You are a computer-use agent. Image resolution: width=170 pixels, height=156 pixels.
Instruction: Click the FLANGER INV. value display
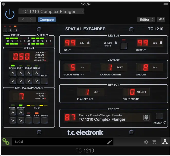pos(91,92)
